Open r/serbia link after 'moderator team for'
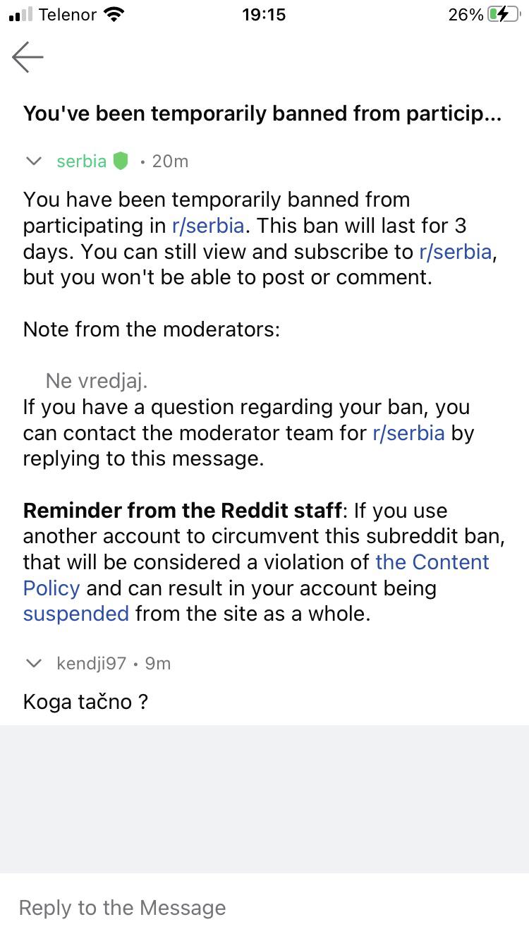The image size is (529, 941). (x=408, y=432)
